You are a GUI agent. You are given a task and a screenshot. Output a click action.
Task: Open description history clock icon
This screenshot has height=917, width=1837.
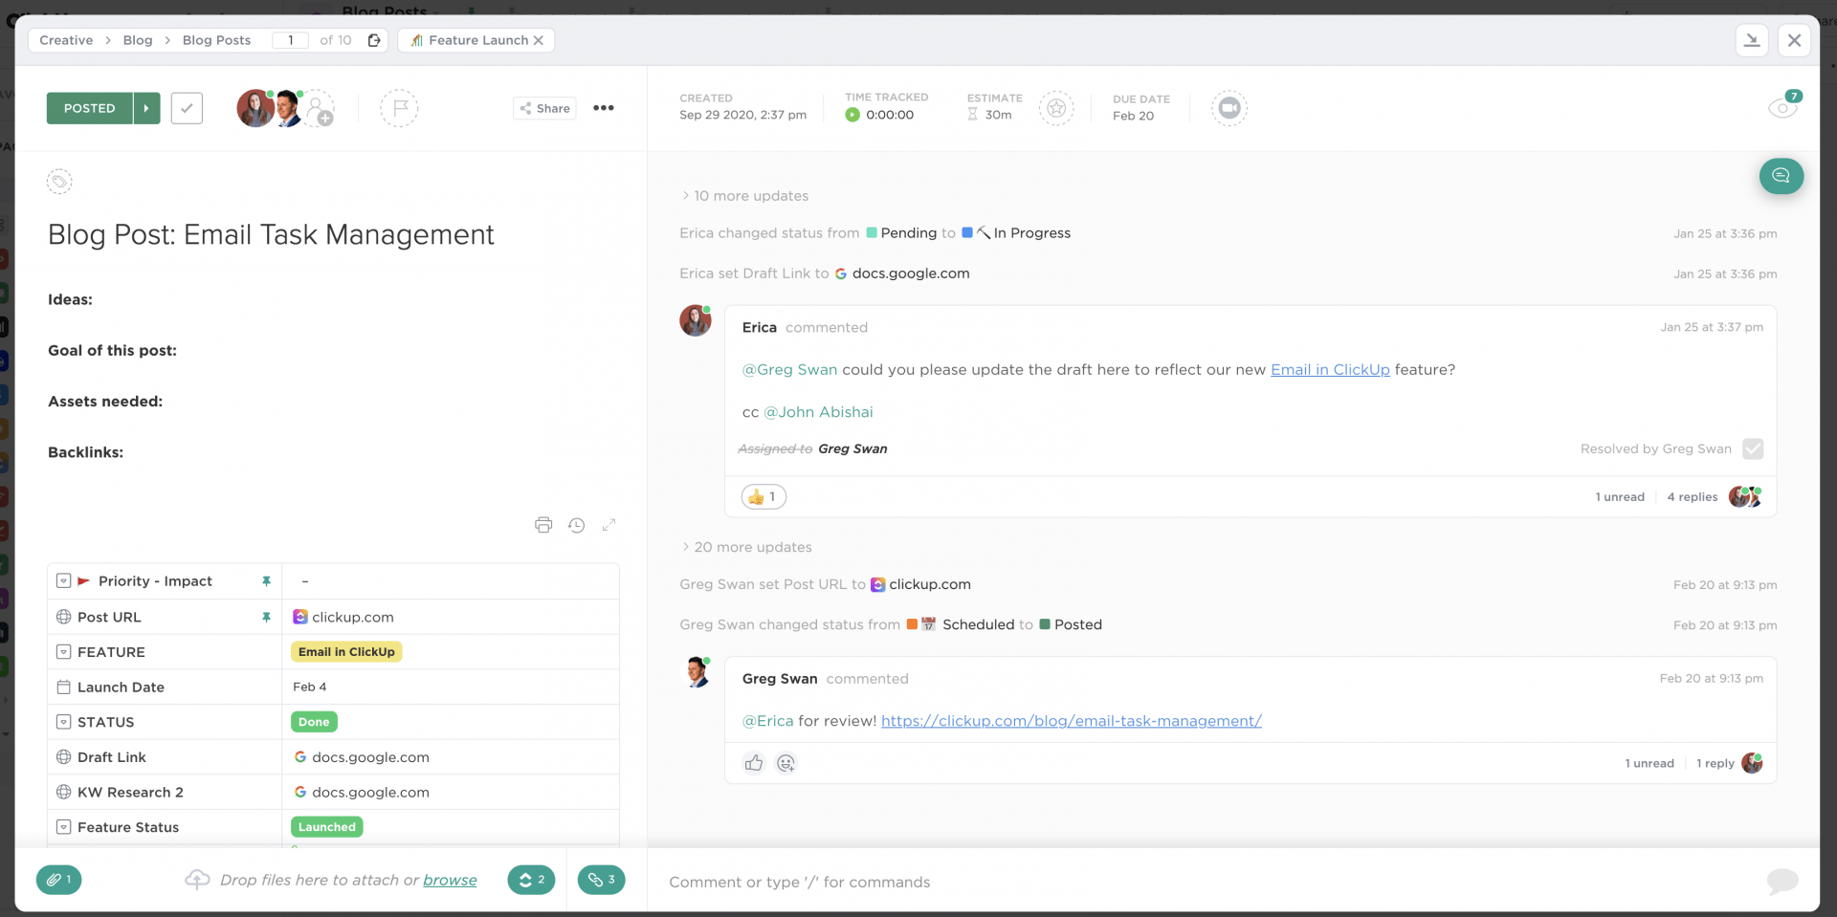[576, 525]
